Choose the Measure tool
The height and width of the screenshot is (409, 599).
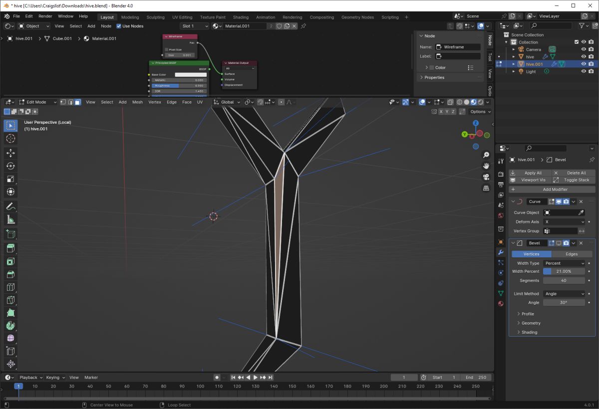pyautogui.click(x=10, y=219)
